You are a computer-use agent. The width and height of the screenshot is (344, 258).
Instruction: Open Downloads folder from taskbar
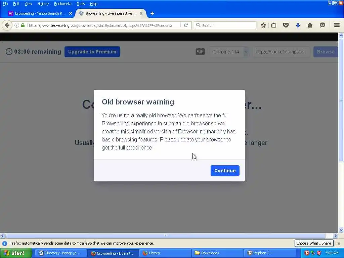217,253
